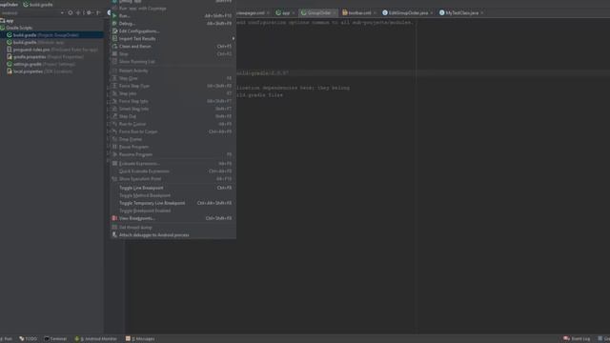Image resolution: width=610 pixels, height=343 pixels.
Task: Open project panel settings gear icon
Action: pos(89,12)
